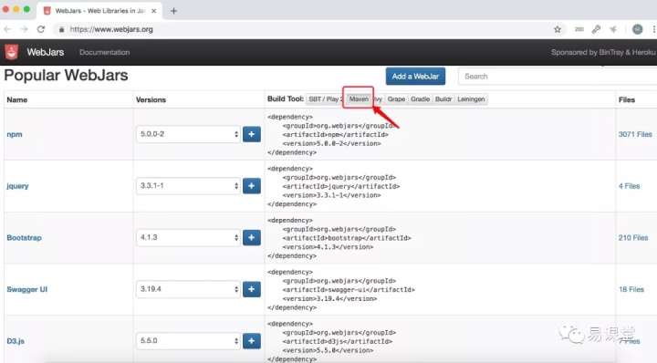The image size is (657, 363).
Task: Open jquery 4 Files link
Action: coord(629,186)
